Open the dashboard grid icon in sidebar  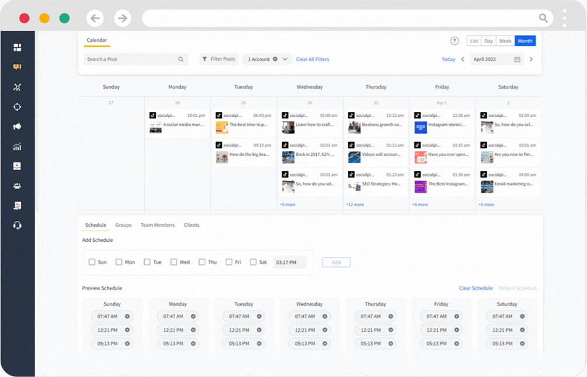pos(17,47)
